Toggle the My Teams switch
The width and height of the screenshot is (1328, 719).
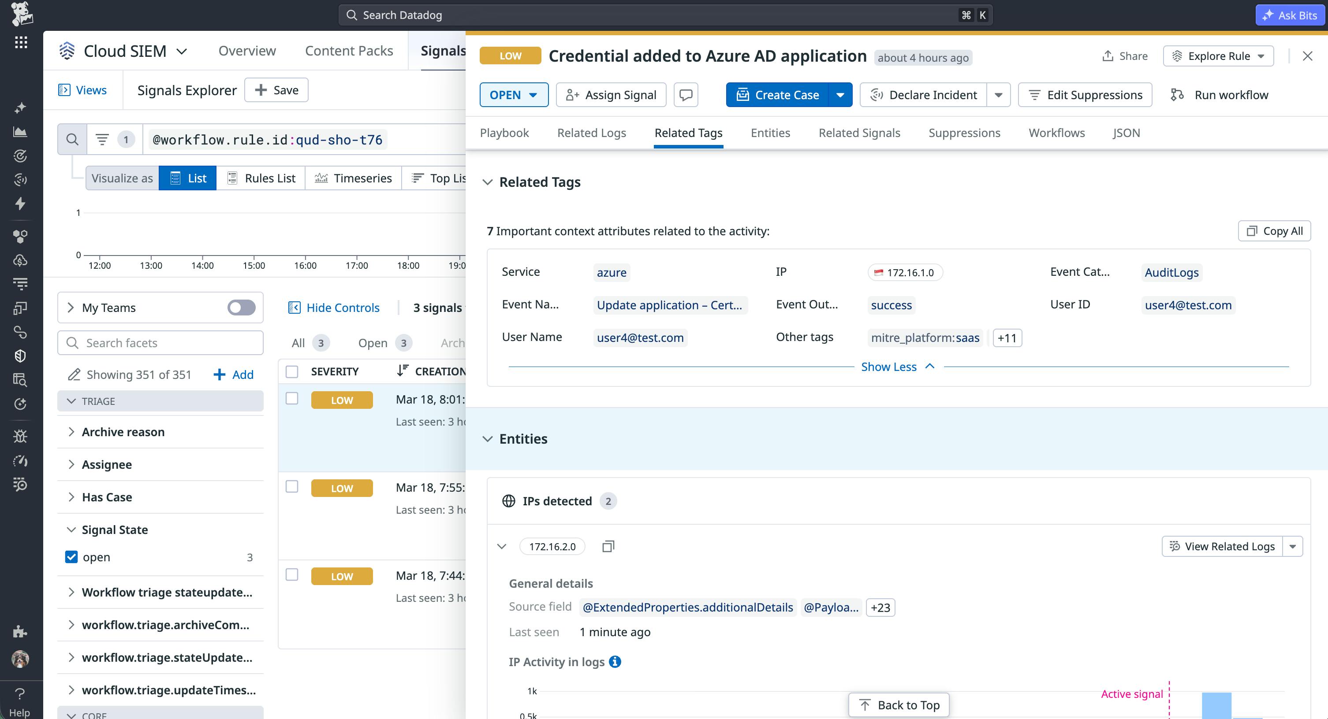[241, 308]
